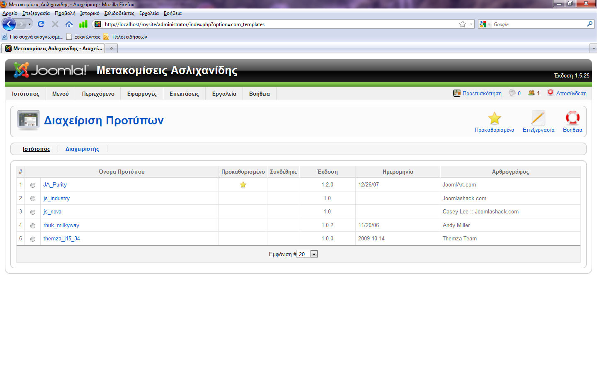
Task: Click the Επεξεργασία pencil toolbar icon
Action: pos(539,119)
